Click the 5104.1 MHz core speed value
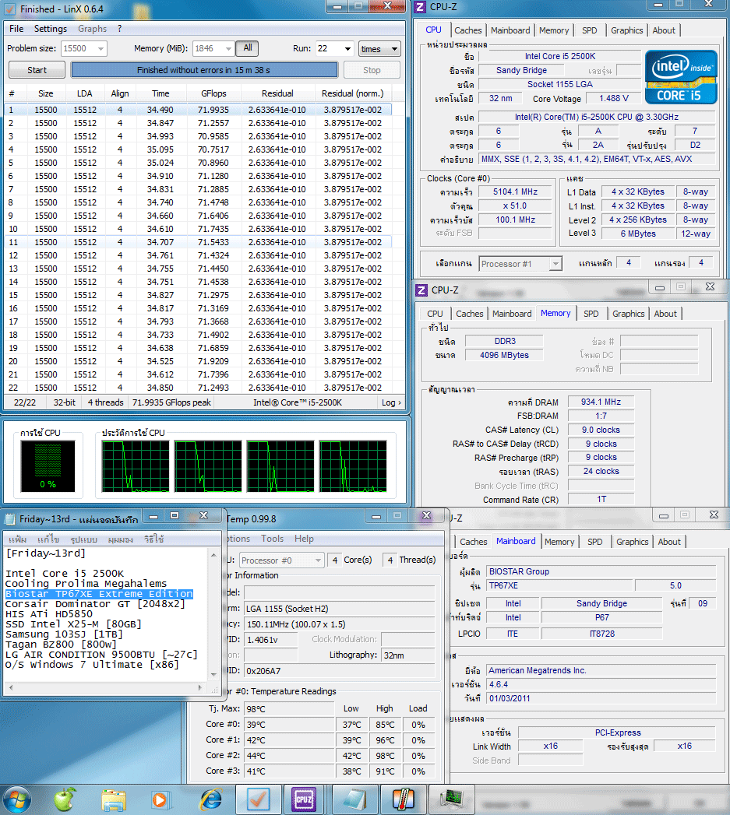This screenshot has width=730, height=815. pos(515,191)
